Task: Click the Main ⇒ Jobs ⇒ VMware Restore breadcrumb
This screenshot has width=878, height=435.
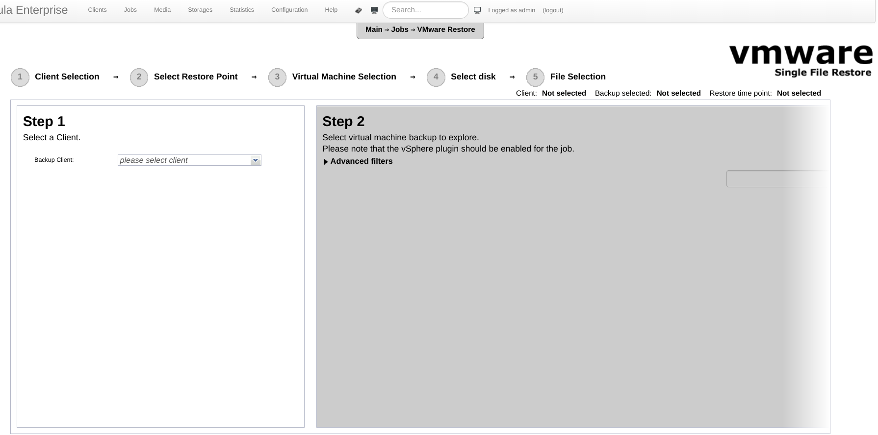Action: pyautogui.click(x=420, y=29)
